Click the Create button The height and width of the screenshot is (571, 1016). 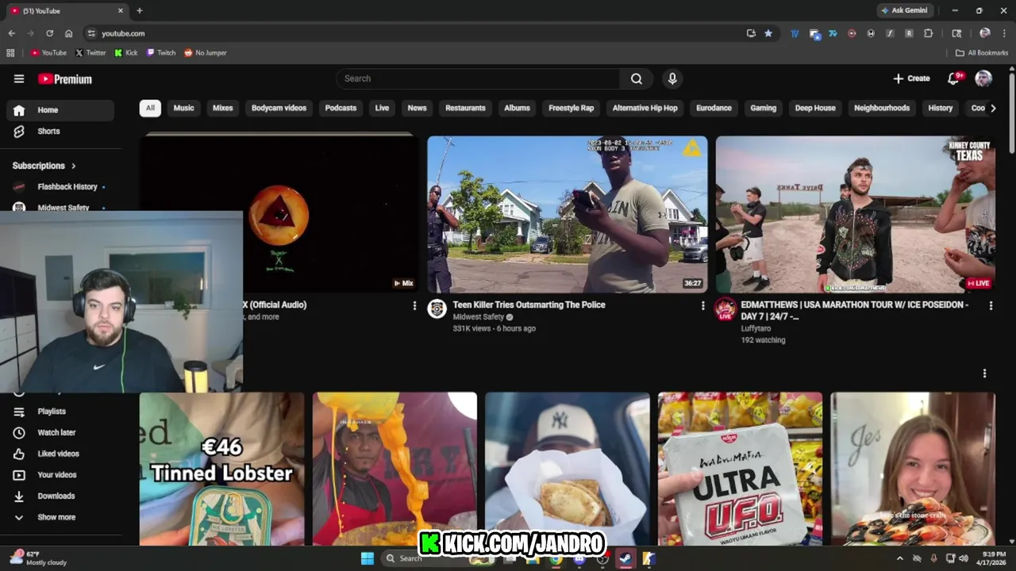click(x=911, y=79)
